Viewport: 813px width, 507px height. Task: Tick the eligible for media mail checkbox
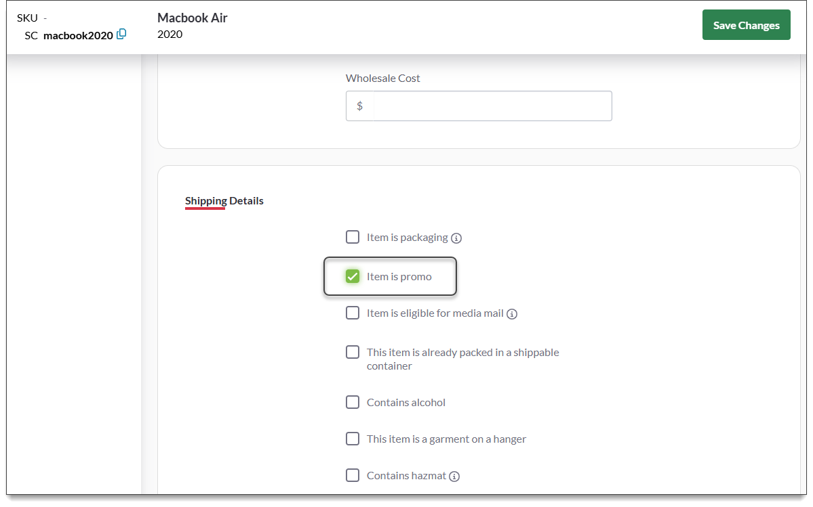click(353, 313)
